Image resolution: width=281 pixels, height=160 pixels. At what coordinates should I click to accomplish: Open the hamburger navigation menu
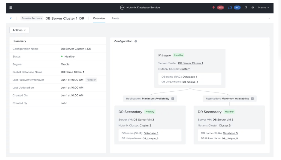pyautogui.click(x=11, y=7)
